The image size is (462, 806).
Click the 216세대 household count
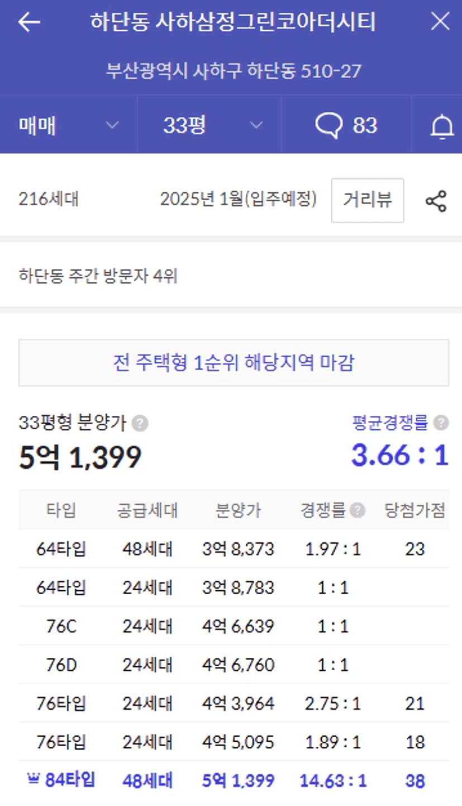[49, 200]
